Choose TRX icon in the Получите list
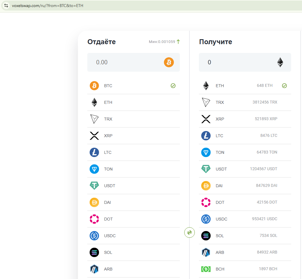The height and width of the screenshot is (279, 302). 206,102
